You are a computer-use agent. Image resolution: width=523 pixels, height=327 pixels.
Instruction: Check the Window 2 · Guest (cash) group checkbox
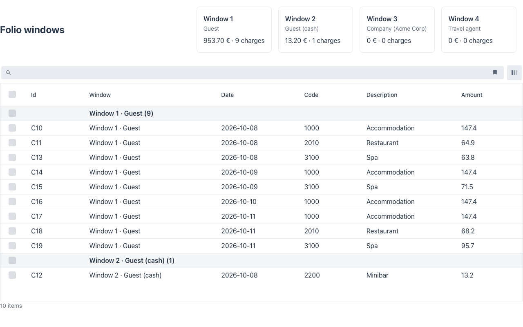click(12, 260)
